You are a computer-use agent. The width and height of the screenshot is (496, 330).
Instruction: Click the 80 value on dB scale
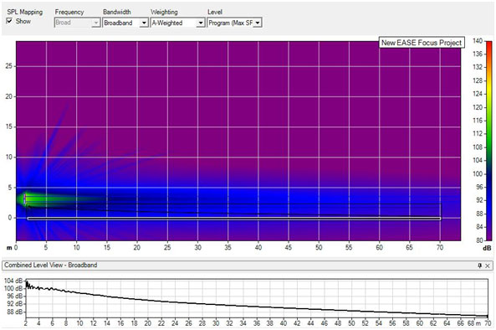[479, 240]
